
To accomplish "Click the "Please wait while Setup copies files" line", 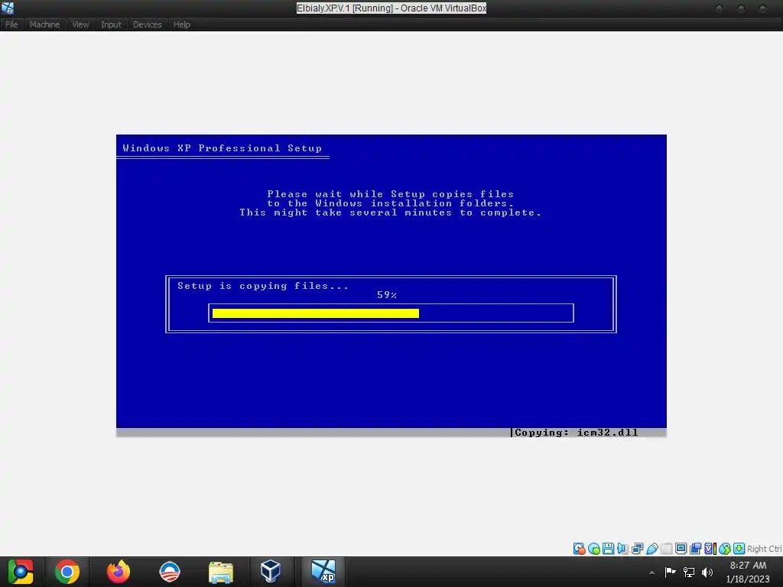I will click(391, 194).
